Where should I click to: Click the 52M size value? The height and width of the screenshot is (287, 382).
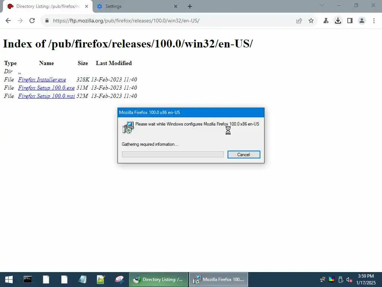(82, 96)
